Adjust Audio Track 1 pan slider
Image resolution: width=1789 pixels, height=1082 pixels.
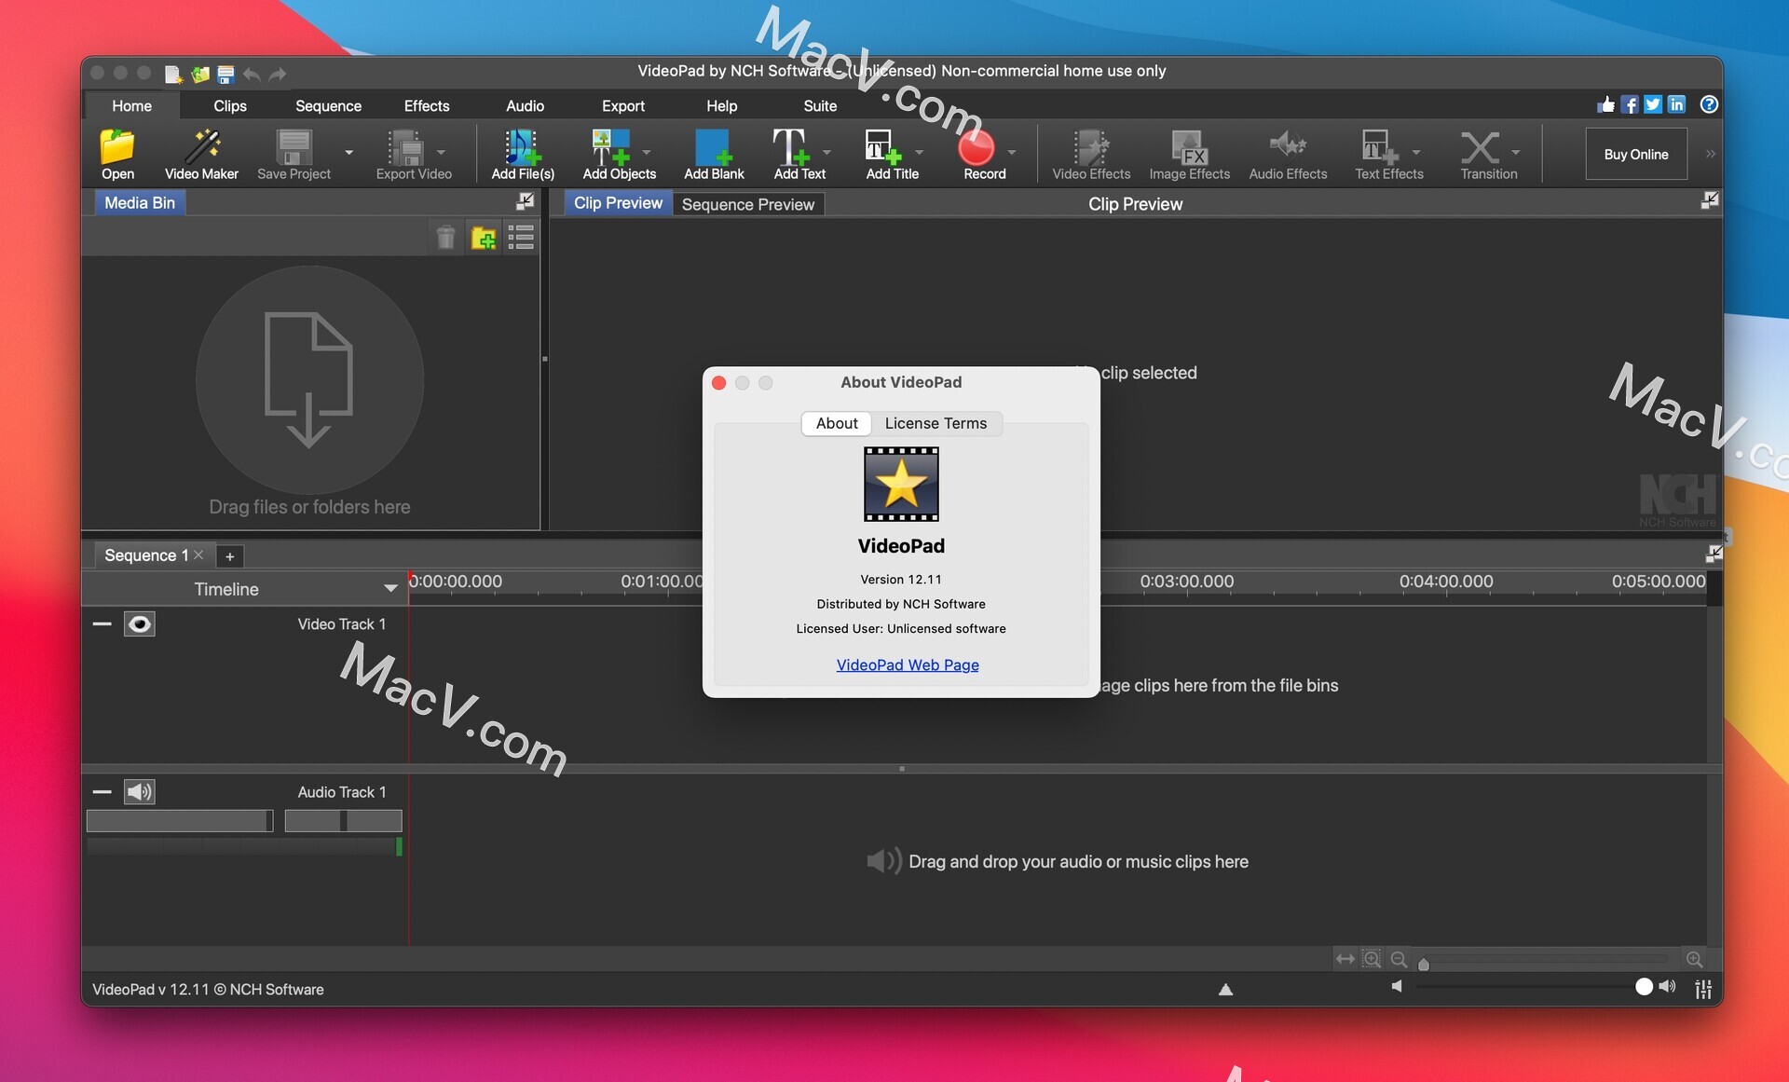tap(343, 821)
